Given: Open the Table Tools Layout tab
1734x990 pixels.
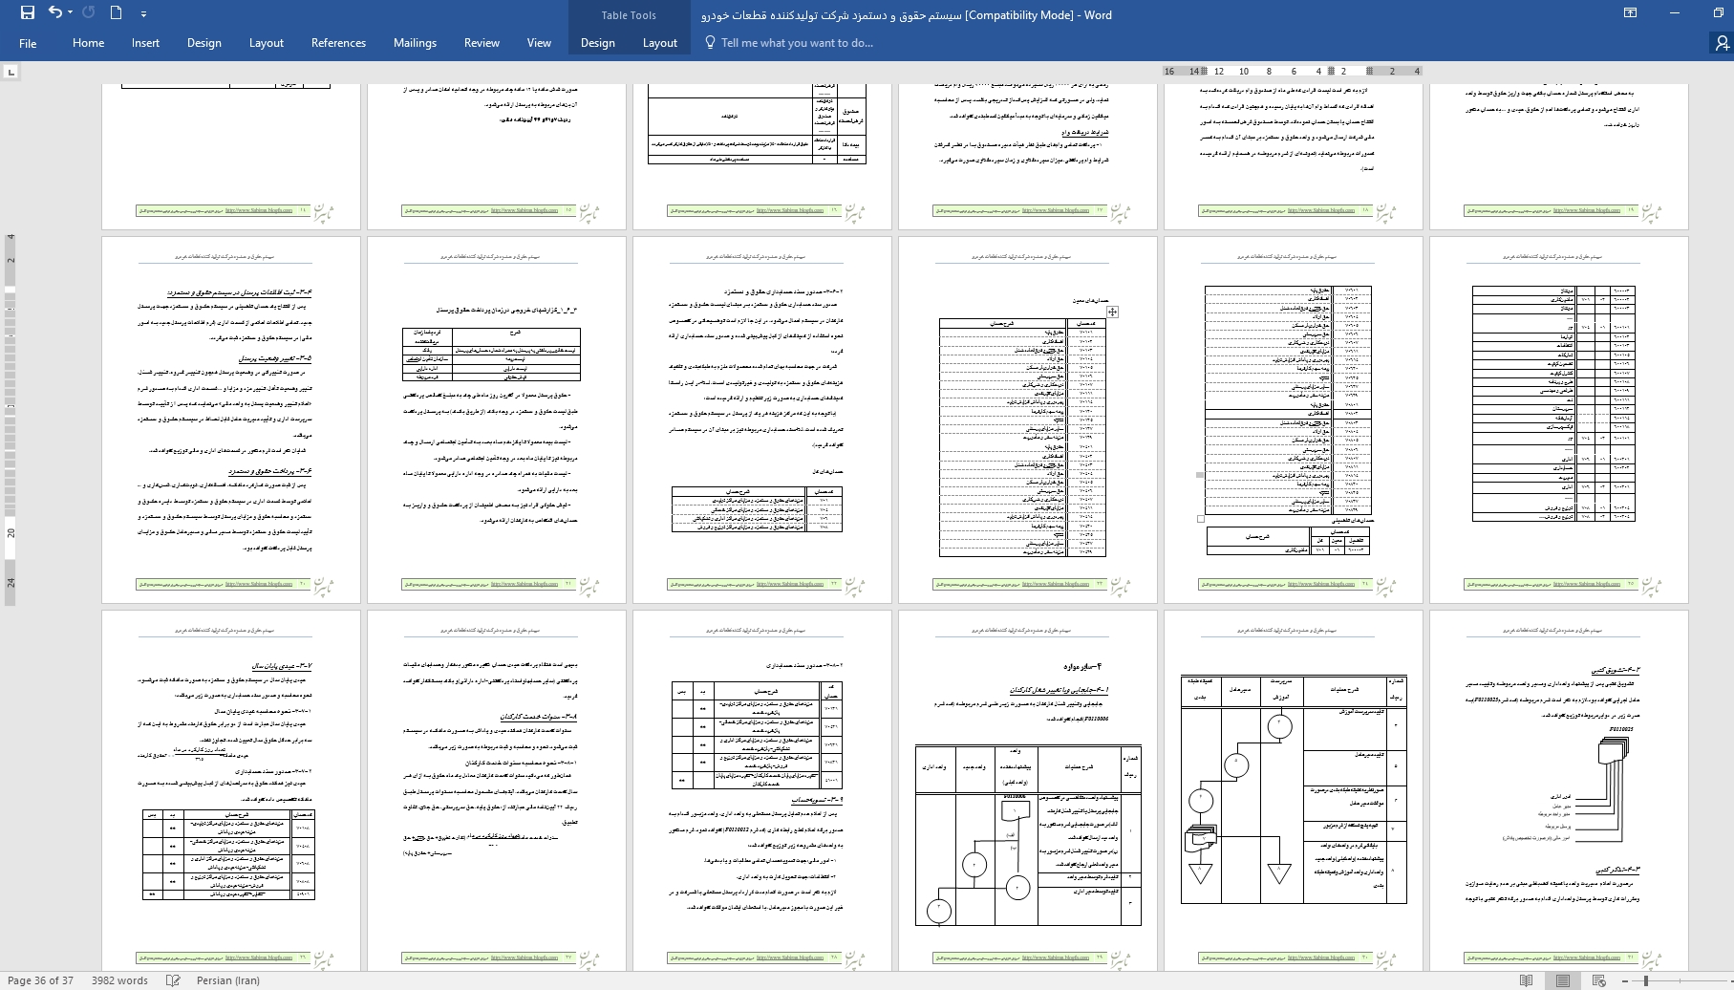Looking at the screenshot, I should [659, 43].
